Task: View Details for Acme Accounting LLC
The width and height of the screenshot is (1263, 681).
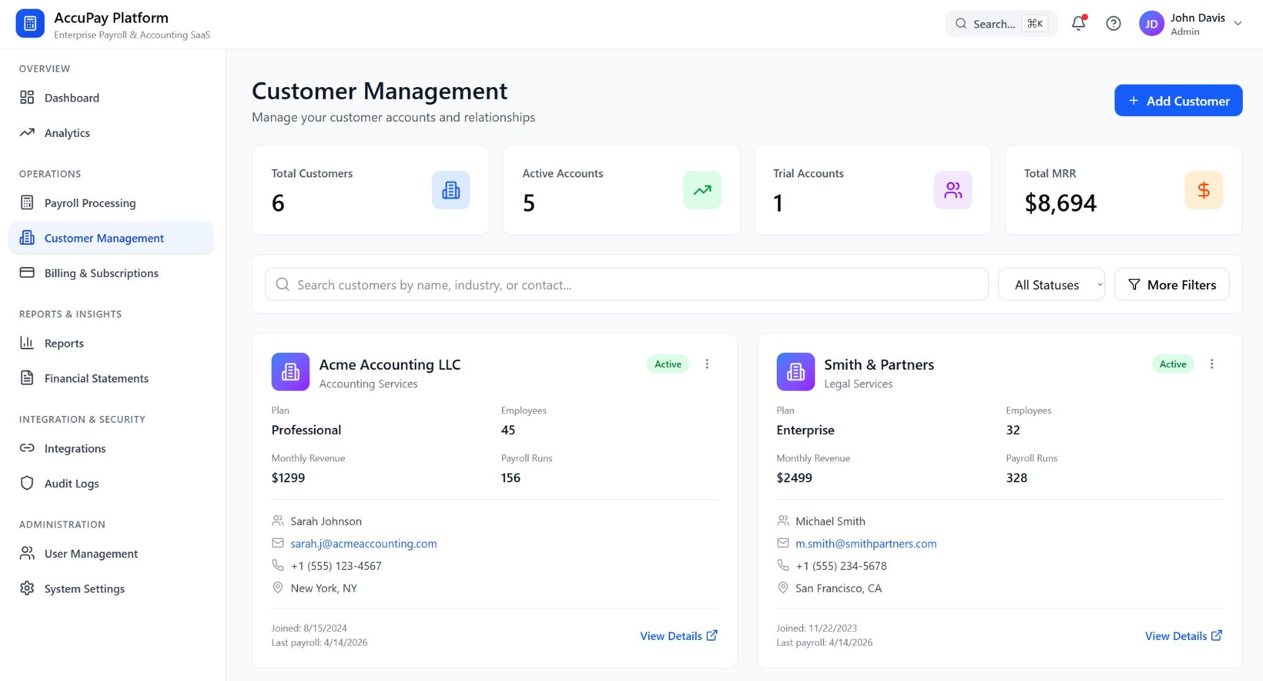Action: click(679, 636)
